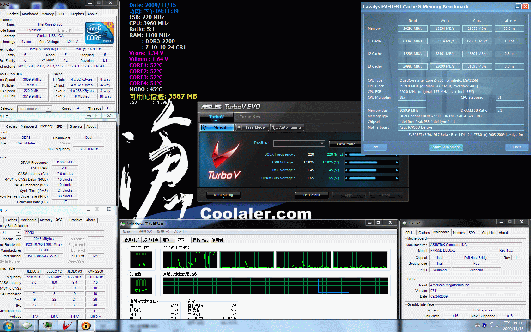This screenshot has height=332, width=531.
Task: Click the right arrow of DRAM Bus Voltage slider
Action: pos(397,178)
